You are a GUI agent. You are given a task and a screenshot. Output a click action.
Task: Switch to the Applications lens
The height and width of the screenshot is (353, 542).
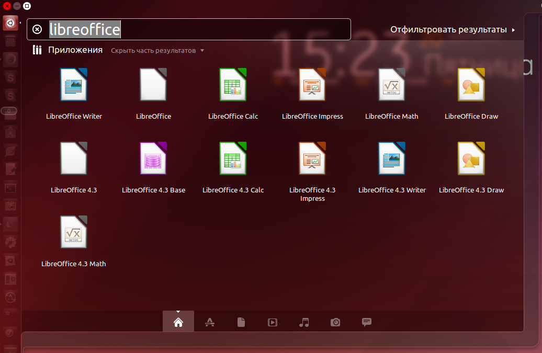[x=210, y=322]
